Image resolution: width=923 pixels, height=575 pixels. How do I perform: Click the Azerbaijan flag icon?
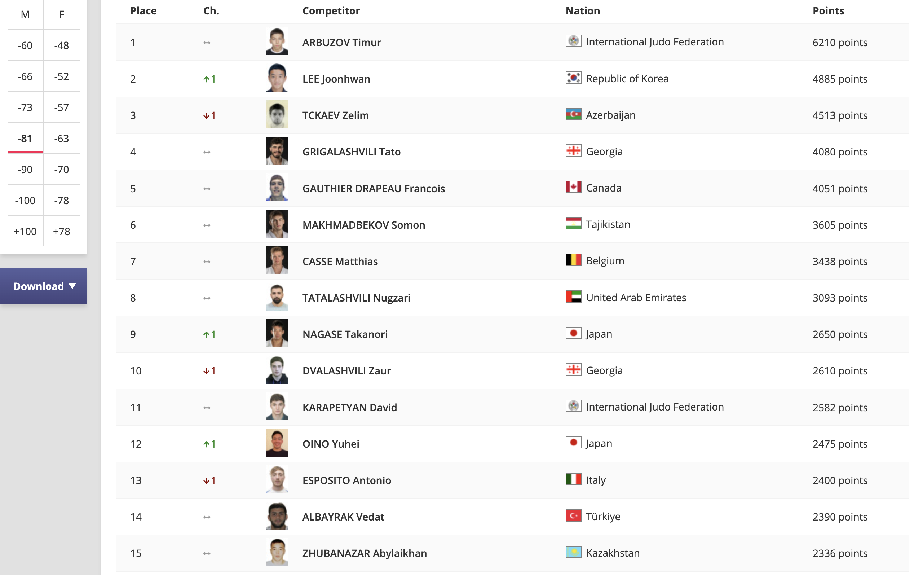[573, 114]
